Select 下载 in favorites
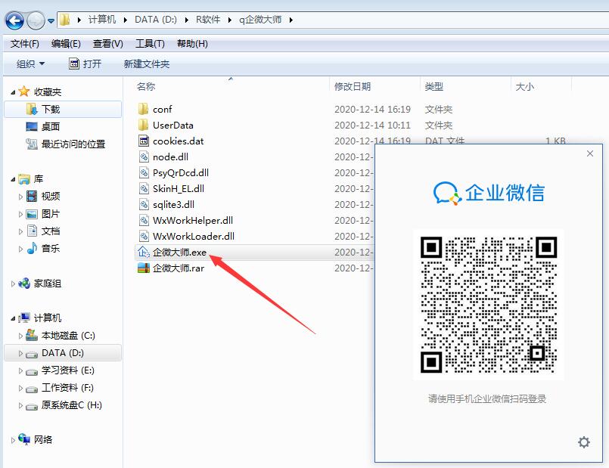 coord(51,110)
